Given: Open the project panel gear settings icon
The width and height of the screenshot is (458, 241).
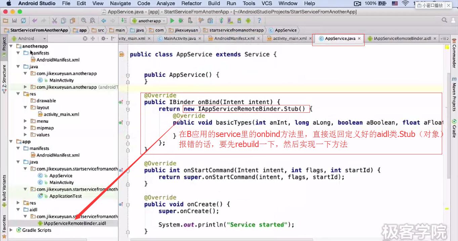Looking at the screenshot, I should [103, 39].
